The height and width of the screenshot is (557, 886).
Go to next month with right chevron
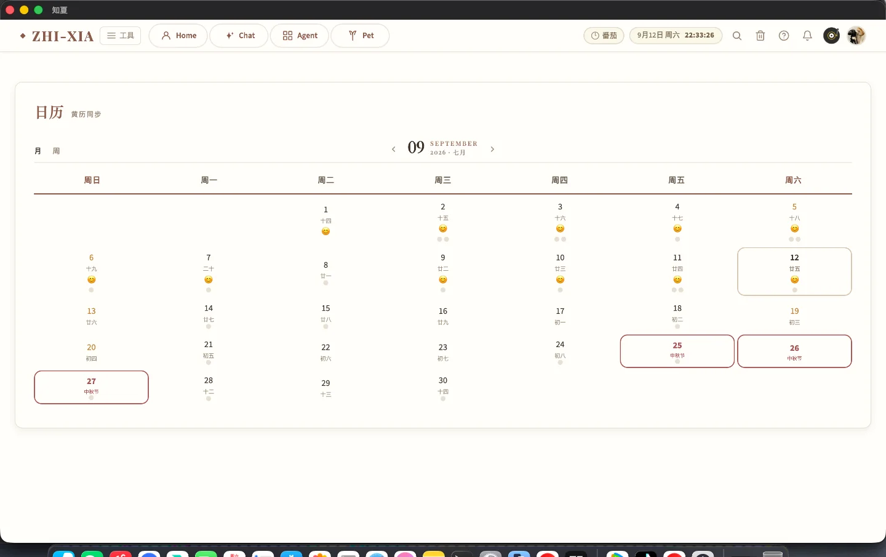[x=492, y=150]
